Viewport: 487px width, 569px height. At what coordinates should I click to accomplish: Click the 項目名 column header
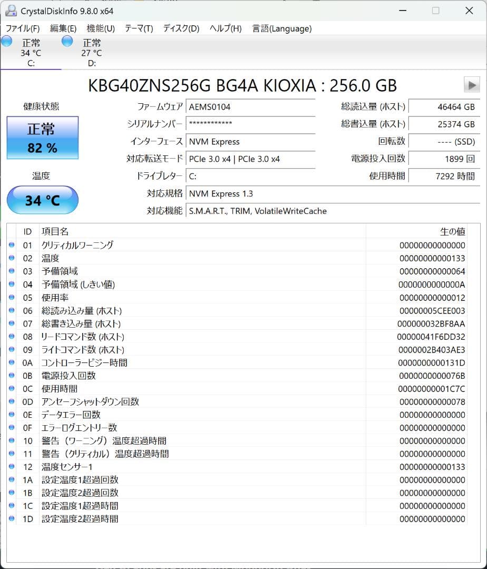tap(202, 231)
